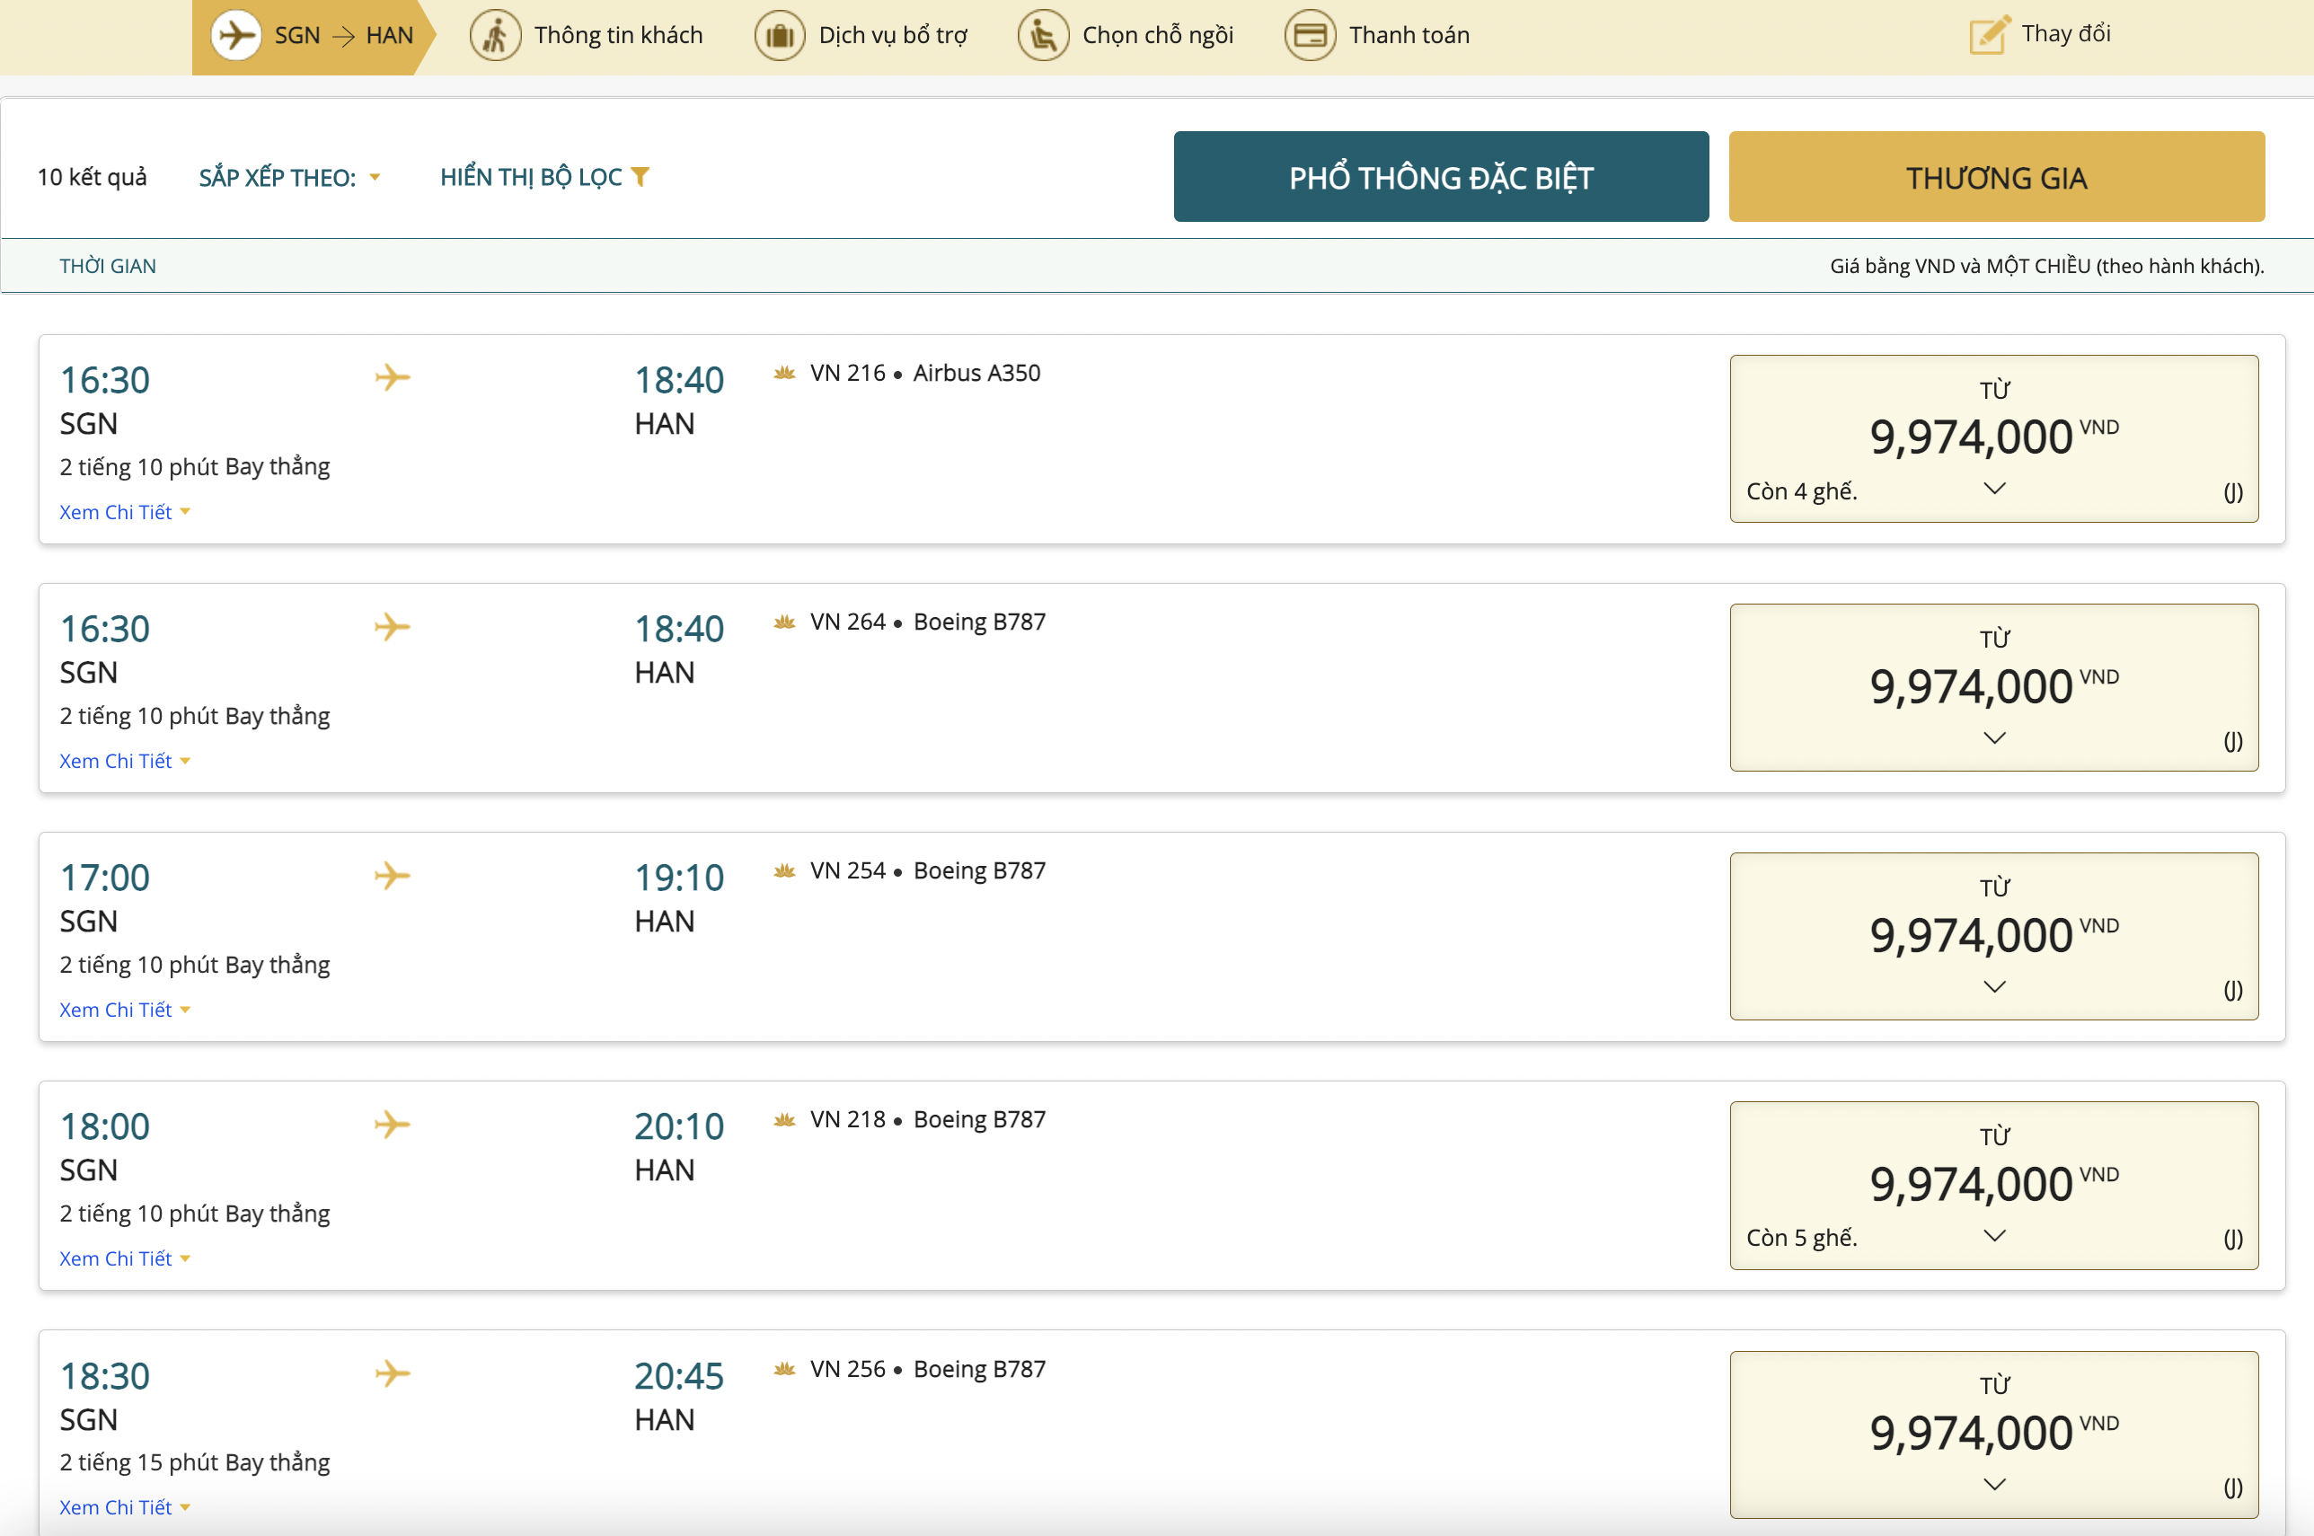Screen dimensions: 2314x1536
Task: Click the lotus airline logo beside VN 216
Action: click(783, 374)
